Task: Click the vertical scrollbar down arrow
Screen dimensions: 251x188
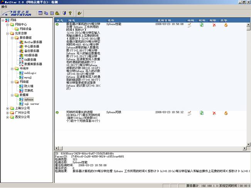Action: coord(248,144)
